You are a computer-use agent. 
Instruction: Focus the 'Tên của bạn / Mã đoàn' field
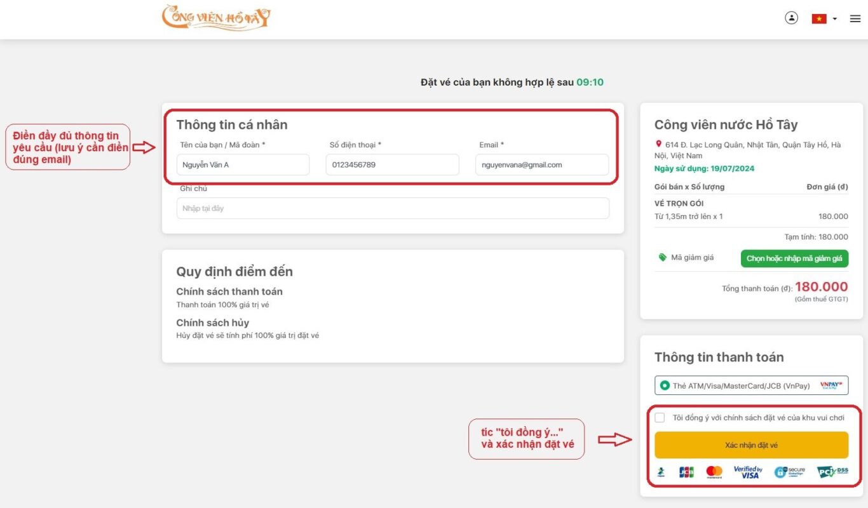click(x=243, y=165)
